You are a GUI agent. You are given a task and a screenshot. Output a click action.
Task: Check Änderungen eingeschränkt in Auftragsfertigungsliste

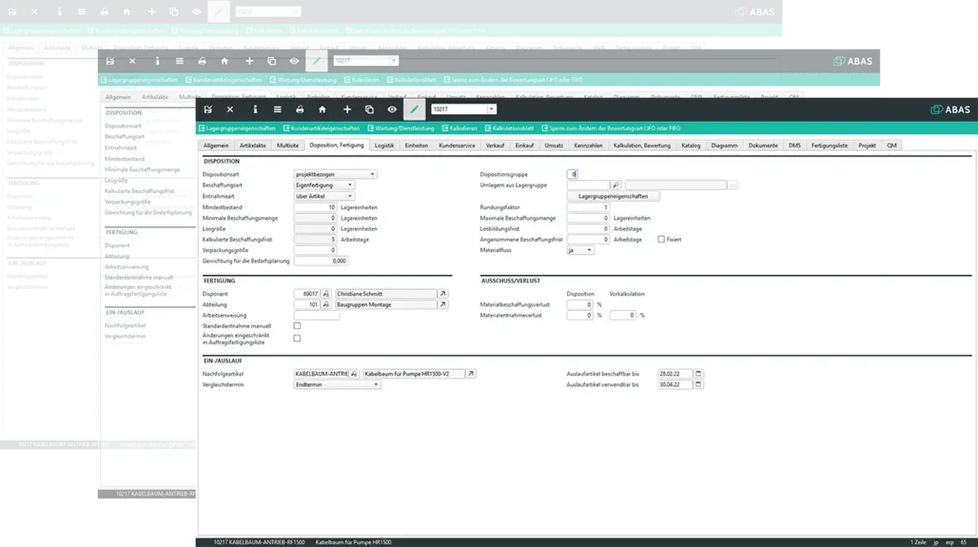(297, 337)
